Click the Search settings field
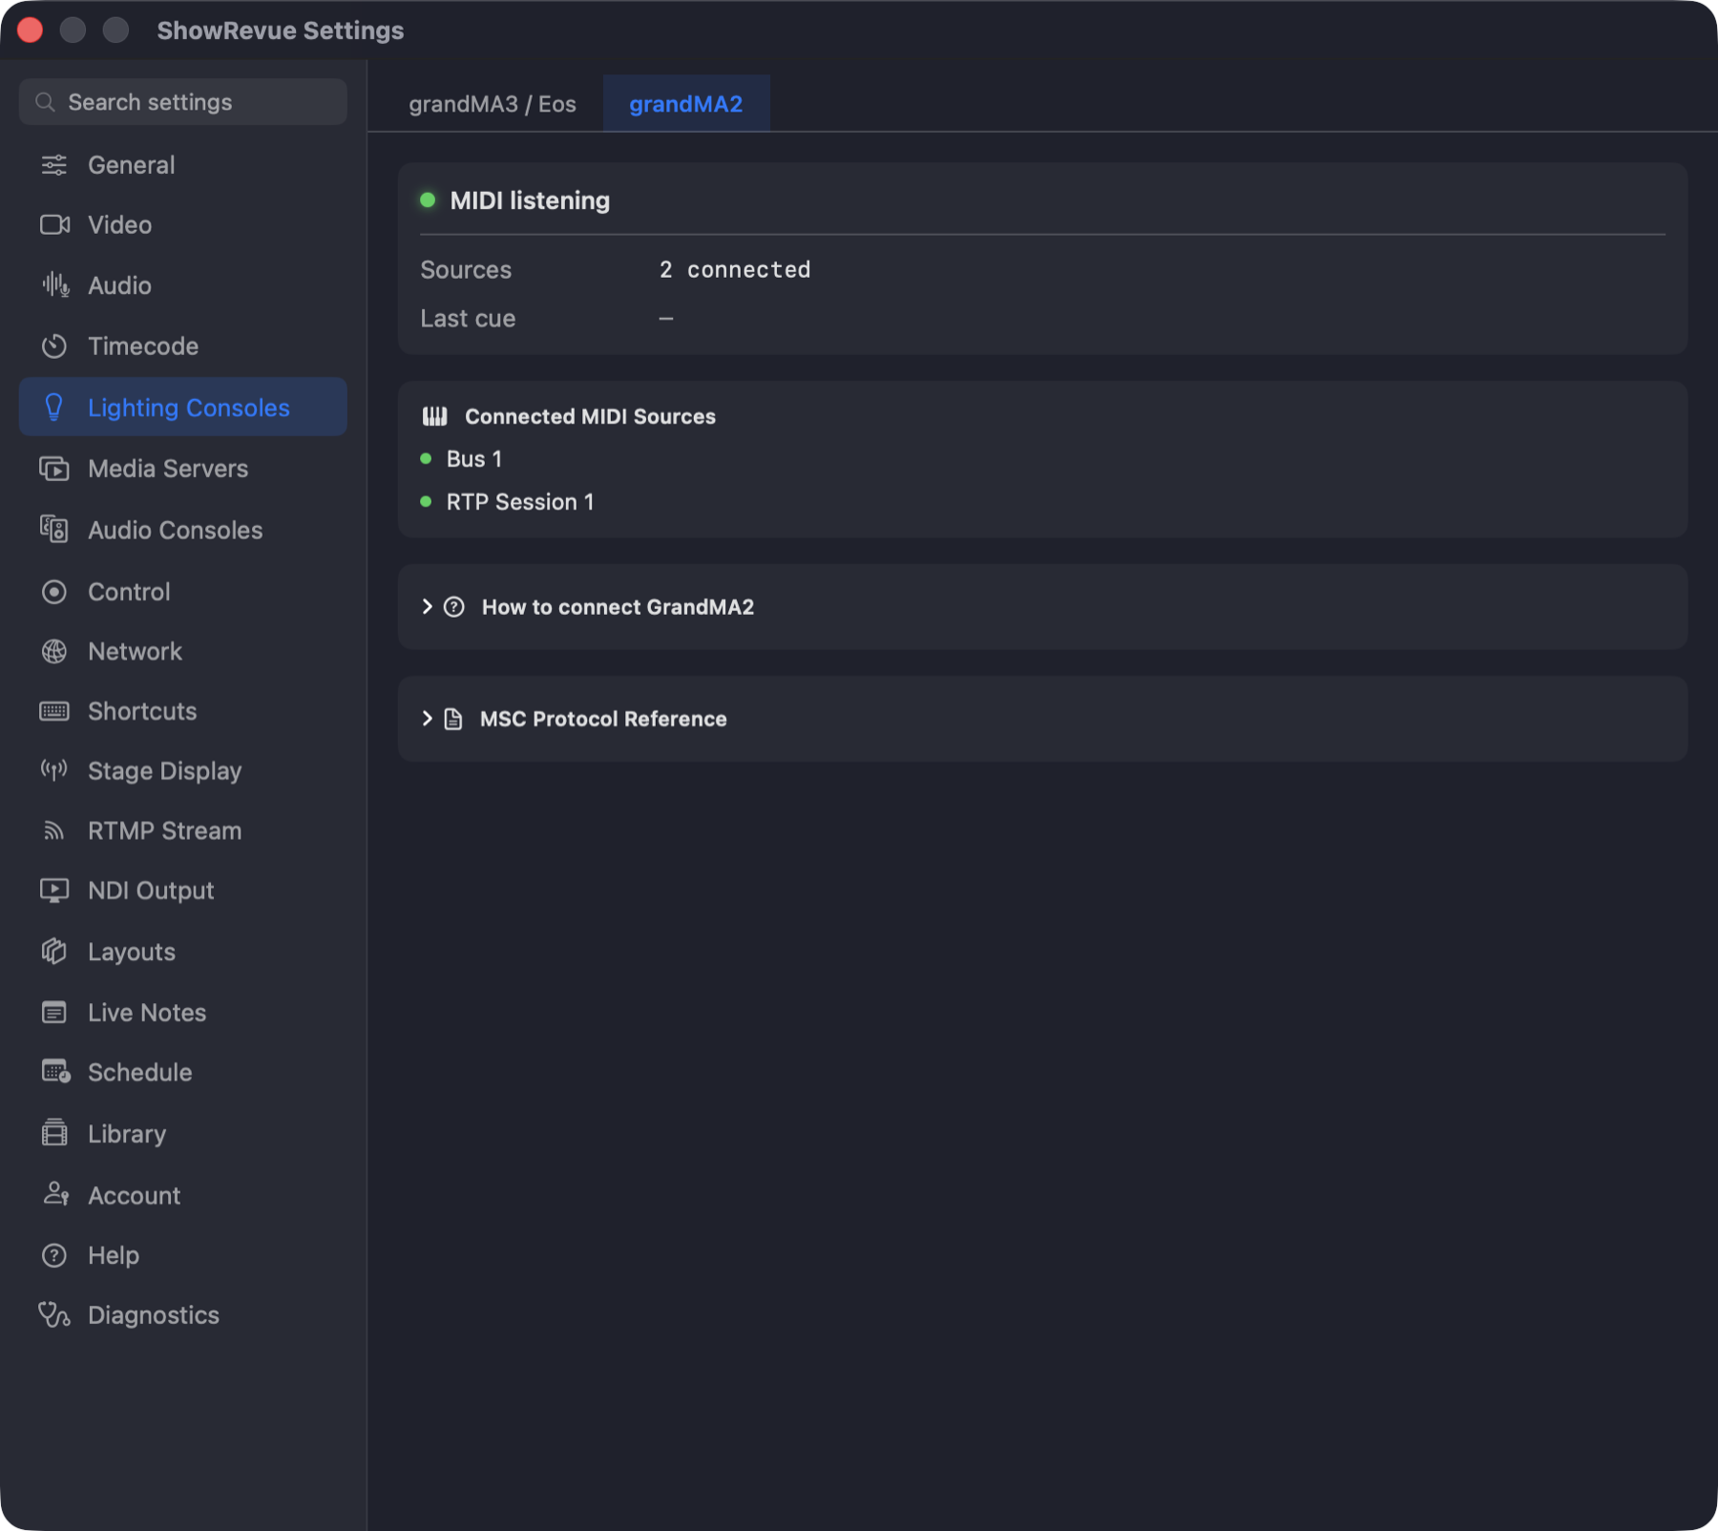Screen dimensions: 1718x1531 [x=183, y=102]
